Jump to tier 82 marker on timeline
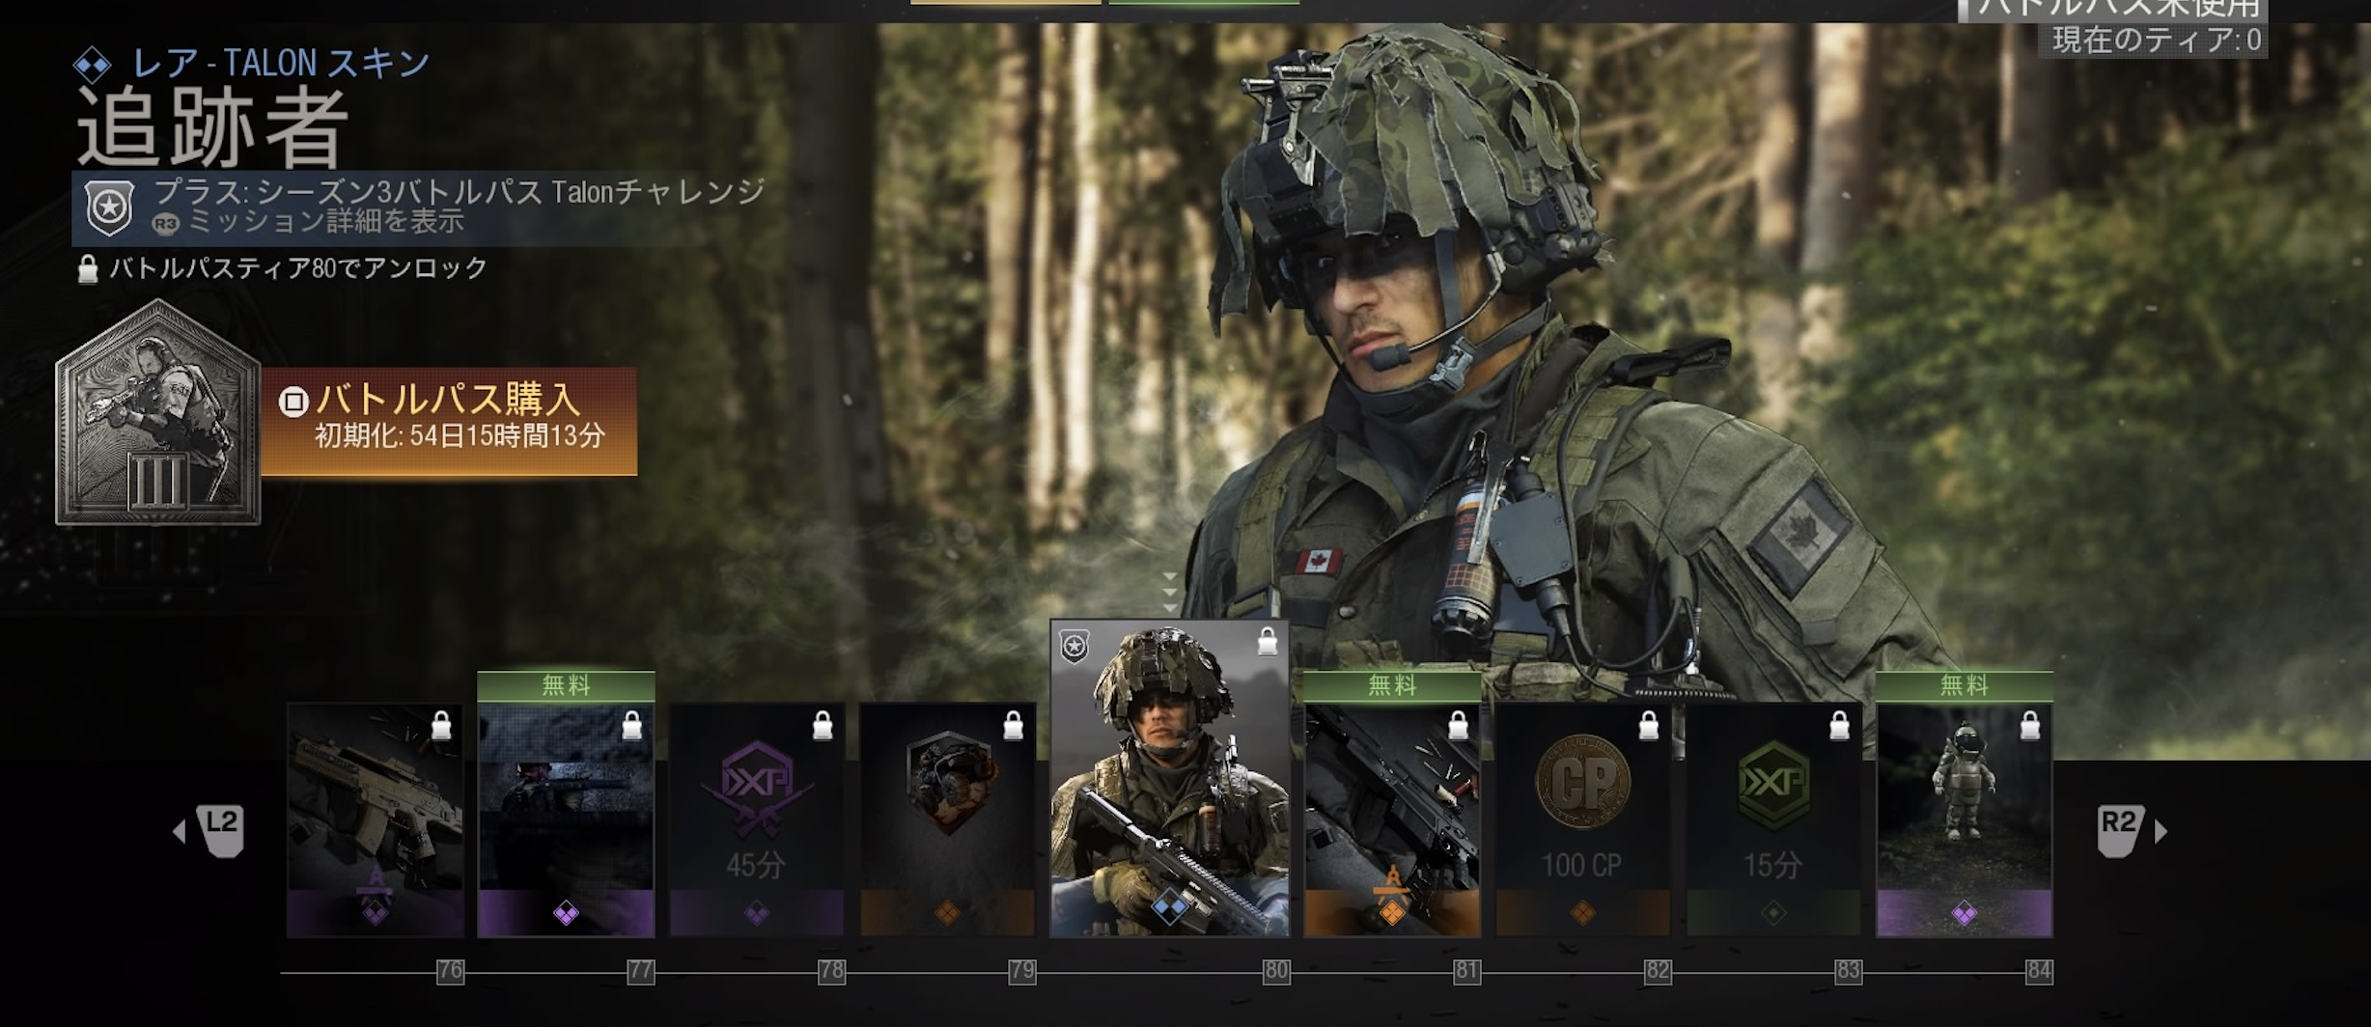This screenshot has height=1027, width=2371. pyautogui.click(x=1658, y=971)
